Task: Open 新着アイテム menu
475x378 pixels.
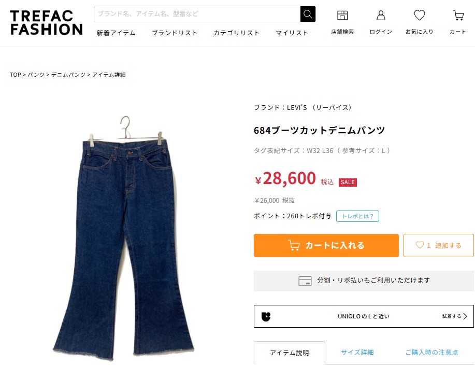Action: point(116,33)
